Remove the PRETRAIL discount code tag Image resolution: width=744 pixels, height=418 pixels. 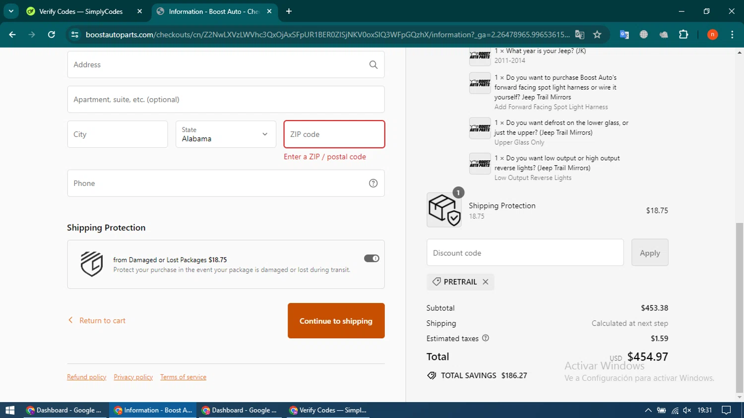(x=486, y=282)
